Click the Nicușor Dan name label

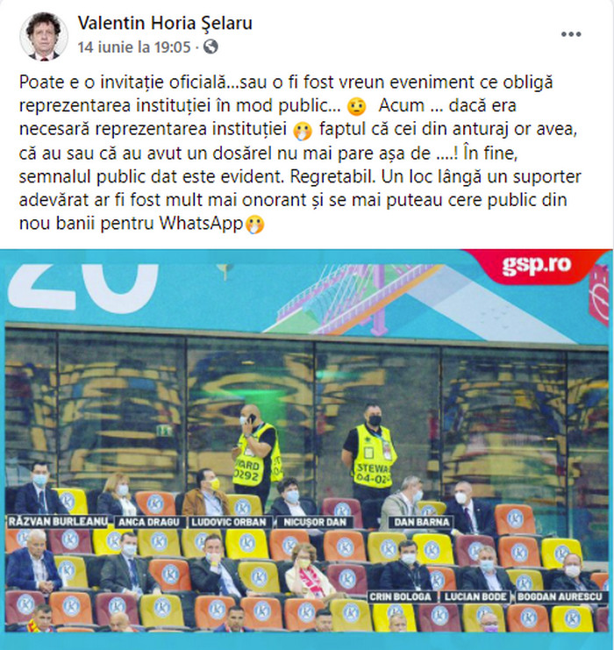pyautogui.click(x=315, y=522)
